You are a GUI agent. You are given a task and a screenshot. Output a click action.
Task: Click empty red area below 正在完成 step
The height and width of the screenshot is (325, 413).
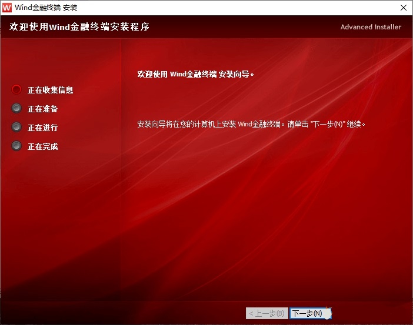(x=59, y=223)
